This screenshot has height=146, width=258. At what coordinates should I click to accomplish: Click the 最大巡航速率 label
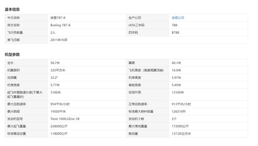coord(16,104)
